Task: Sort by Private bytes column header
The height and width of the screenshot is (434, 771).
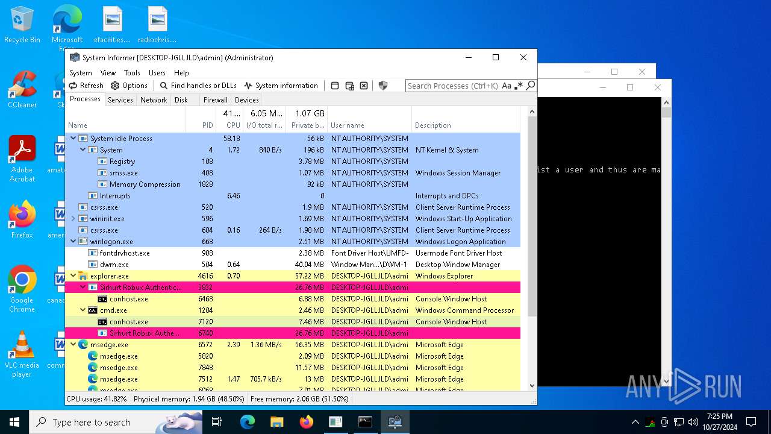Action: click(307, 120)
